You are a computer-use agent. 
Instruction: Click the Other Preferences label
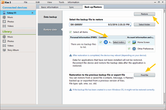(x=146, y=49)
